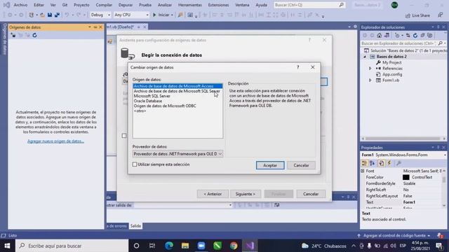Click Cancelar in Cambiar origen de datos dialog
This screenshot has height=252, width=449.
point(301,165)
